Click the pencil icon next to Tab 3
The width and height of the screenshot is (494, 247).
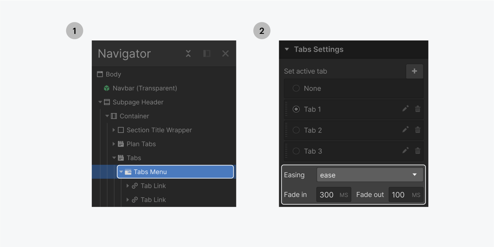click(405, 151)
